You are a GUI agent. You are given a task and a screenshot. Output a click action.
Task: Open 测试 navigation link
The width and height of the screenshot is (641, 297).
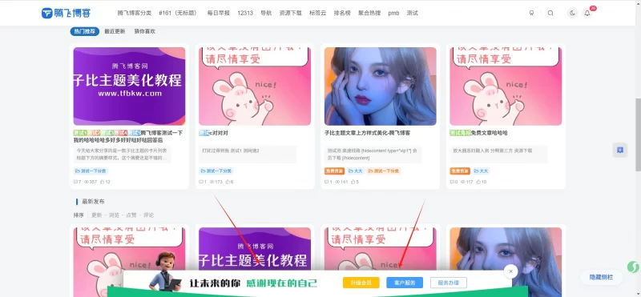coord(413,13)
